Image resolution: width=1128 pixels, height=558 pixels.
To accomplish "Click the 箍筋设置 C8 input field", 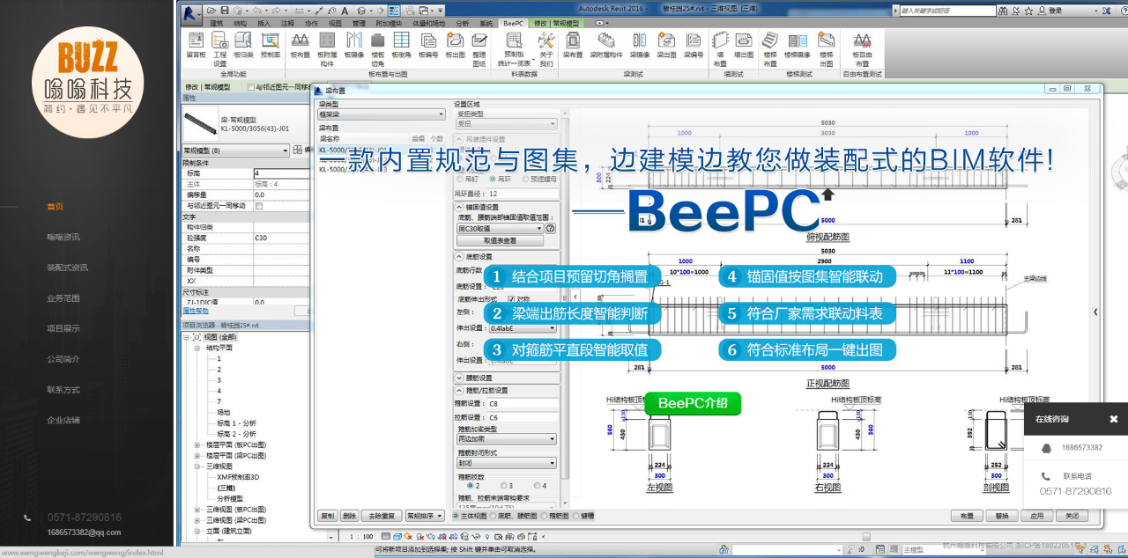I will (523, 404).
